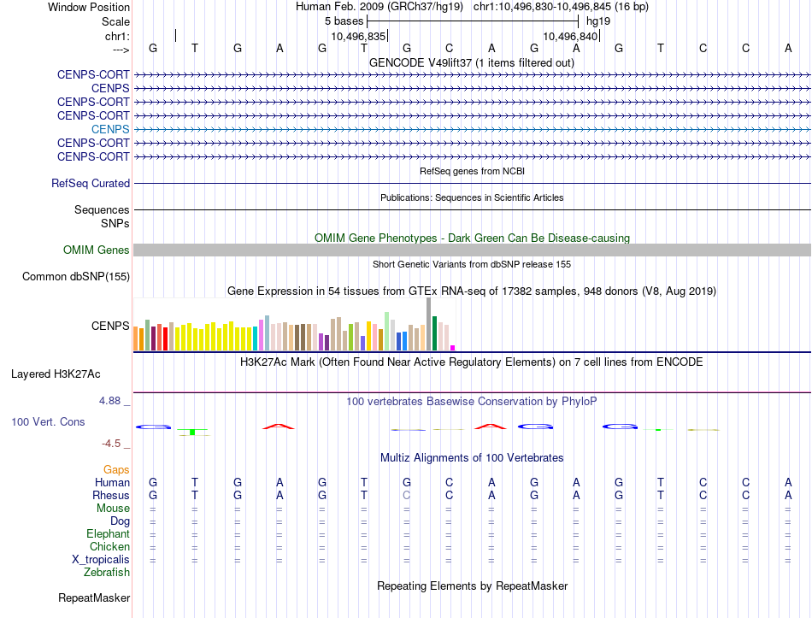Screen dimensions: 812x618
Task: Select the light-blue CENPS transcript label
Action: pyautogui.click(x=110, y=129)
